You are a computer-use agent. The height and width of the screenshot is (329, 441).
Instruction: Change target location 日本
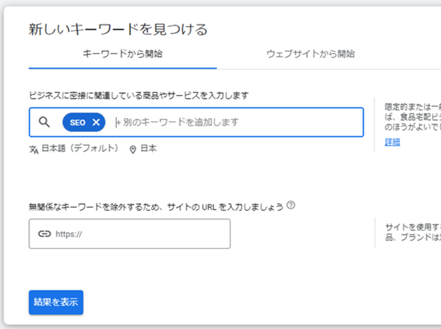(x=149, y=148)
